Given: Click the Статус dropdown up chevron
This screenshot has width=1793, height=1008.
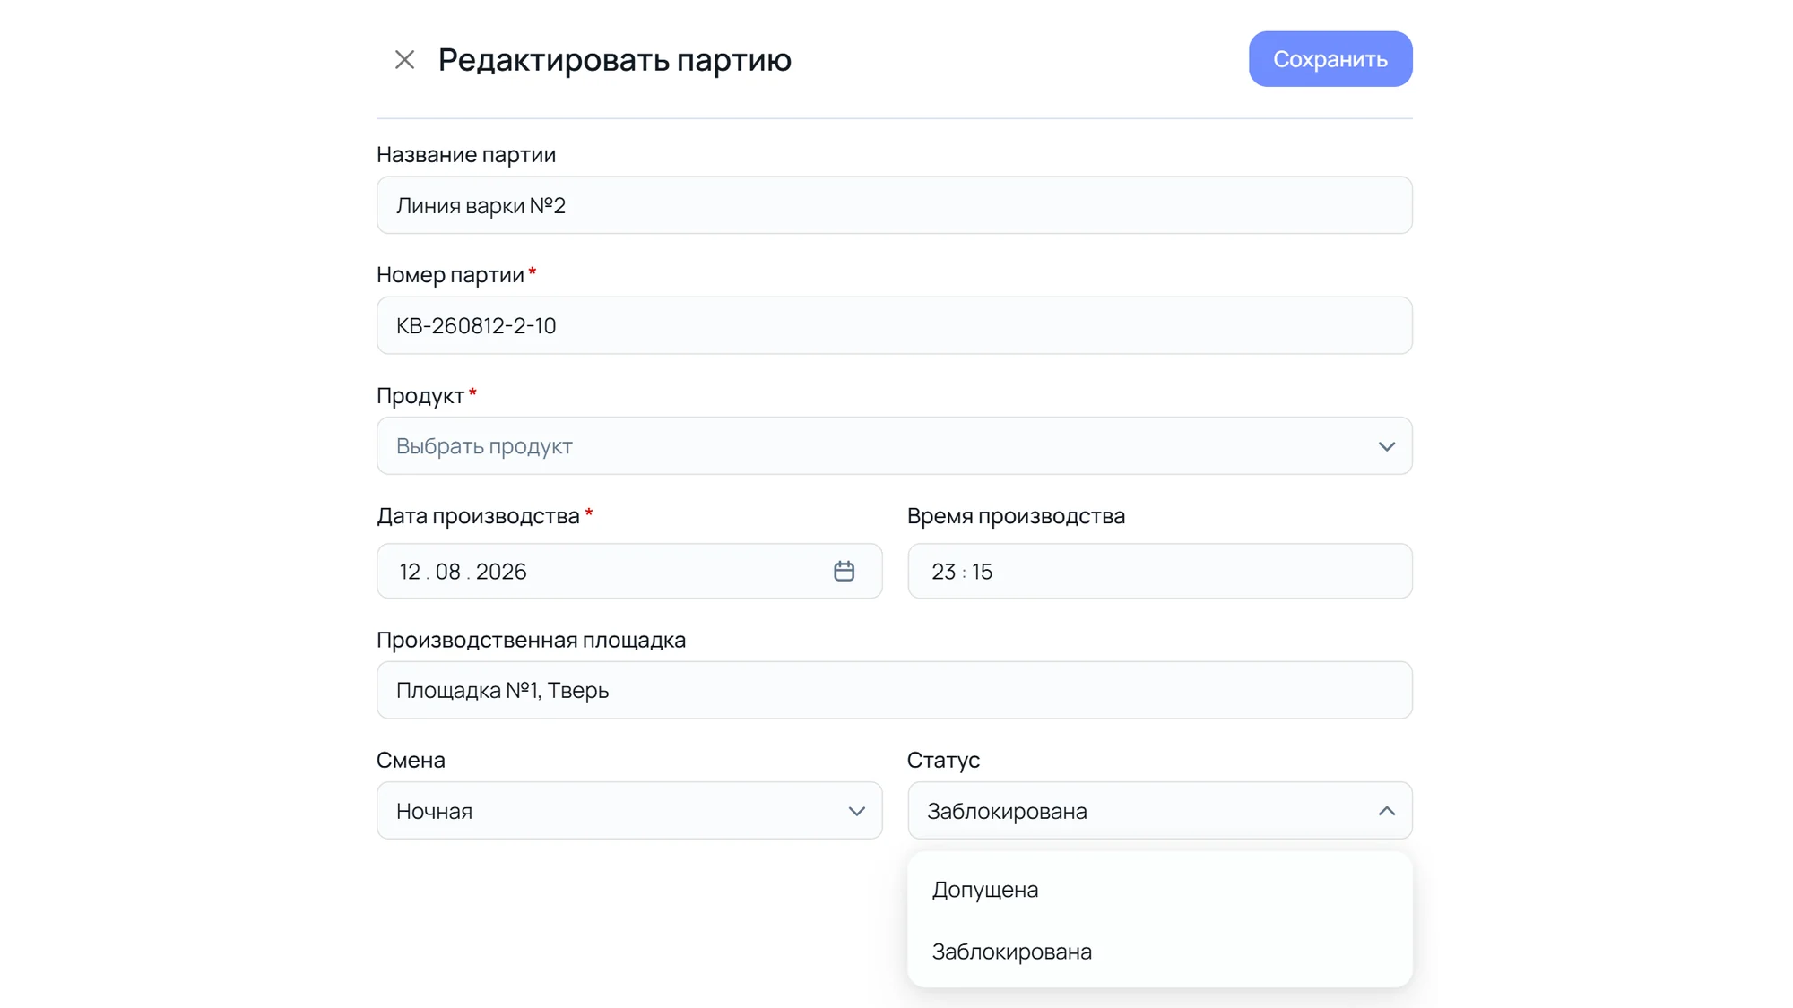Looking at the screenshot, I should click(x=1386, y=811).
